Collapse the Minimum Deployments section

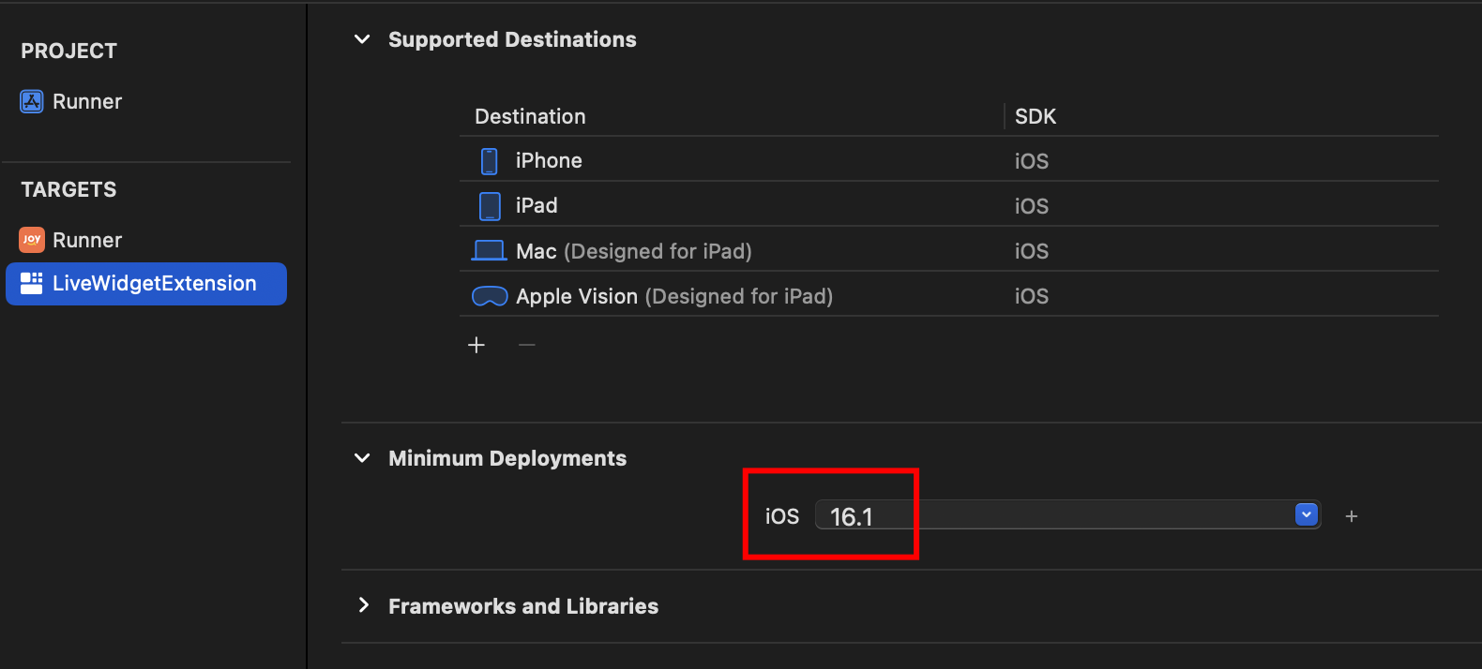(362, 458)
